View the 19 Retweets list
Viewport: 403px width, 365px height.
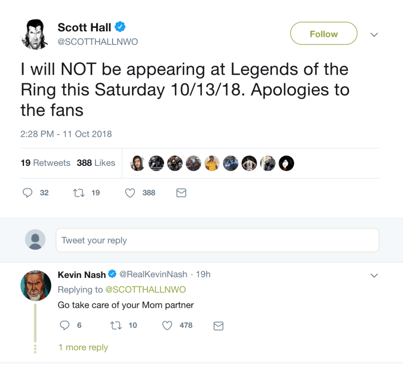tap(45, 163)
